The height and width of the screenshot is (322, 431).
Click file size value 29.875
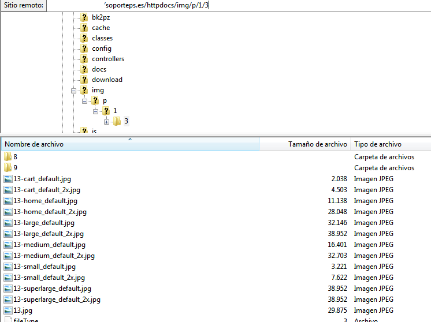coord(337,310)
